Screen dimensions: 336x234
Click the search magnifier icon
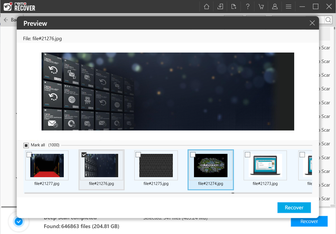(328, 20)
